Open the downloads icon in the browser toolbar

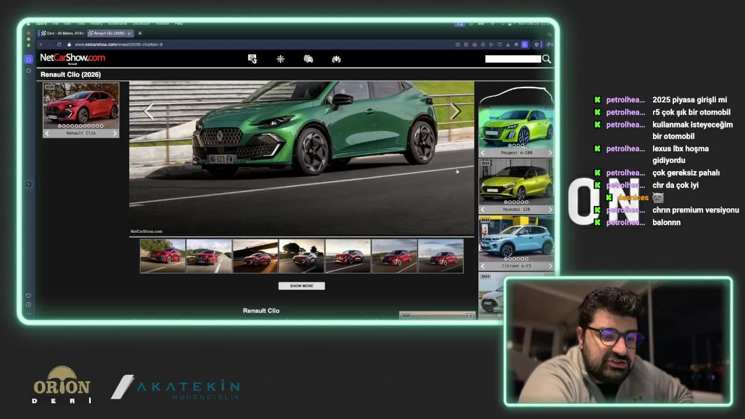(x=508, y=44)
